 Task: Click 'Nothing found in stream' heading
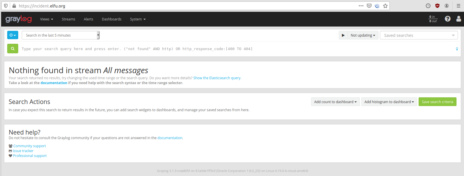coord(78,70)
